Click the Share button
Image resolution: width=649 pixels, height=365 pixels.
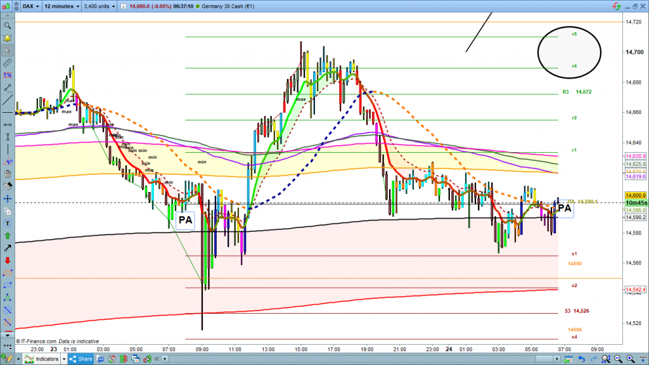85,359
